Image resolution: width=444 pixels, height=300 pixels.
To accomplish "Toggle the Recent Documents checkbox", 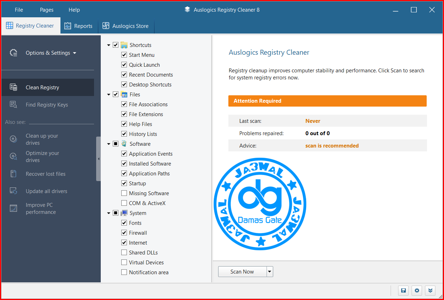I will coord(124,74).
